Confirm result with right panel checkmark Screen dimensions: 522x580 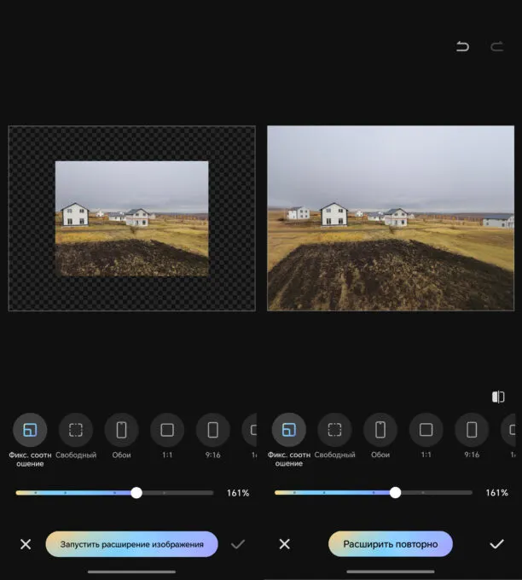tap(496, 544)
